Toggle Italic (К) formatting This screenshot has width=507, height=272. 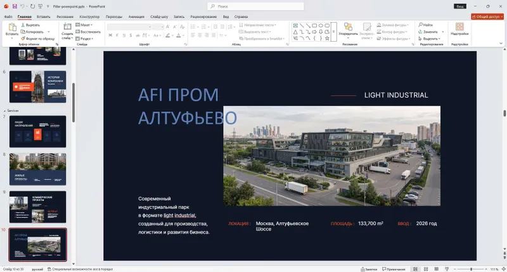(117, 35)
